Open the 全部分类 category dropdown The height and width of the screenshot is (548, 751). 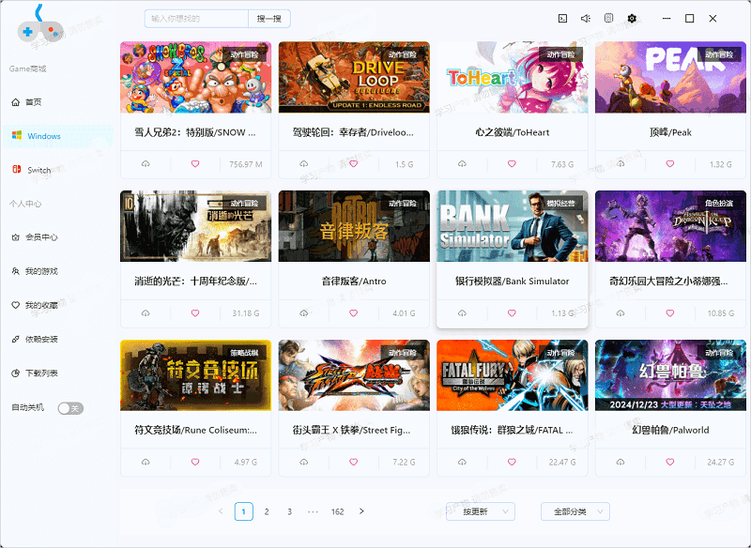[575, 511]
